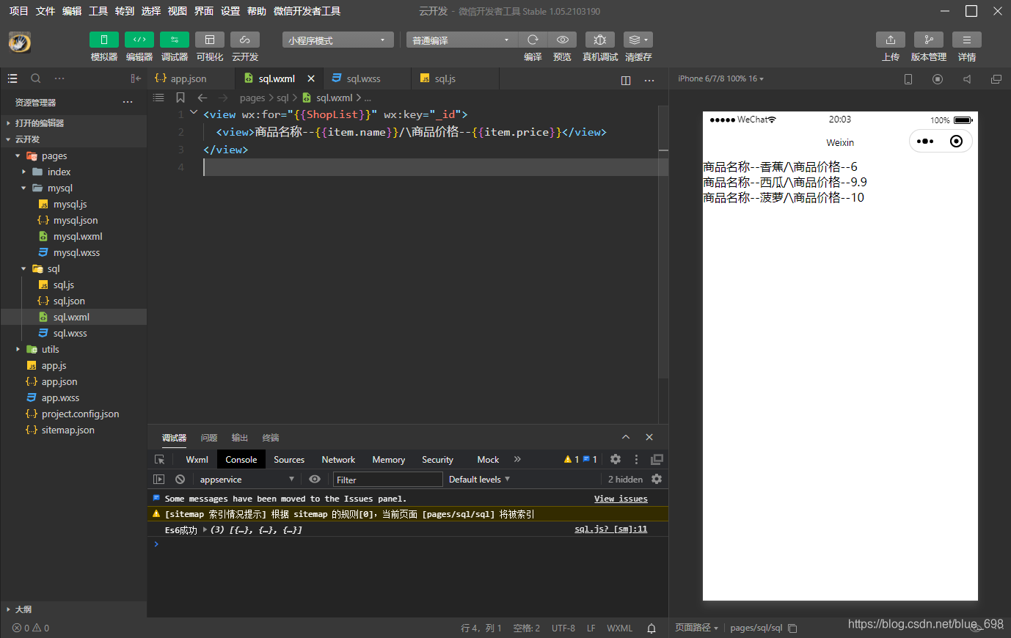Toggle the editor panel button

139,40
